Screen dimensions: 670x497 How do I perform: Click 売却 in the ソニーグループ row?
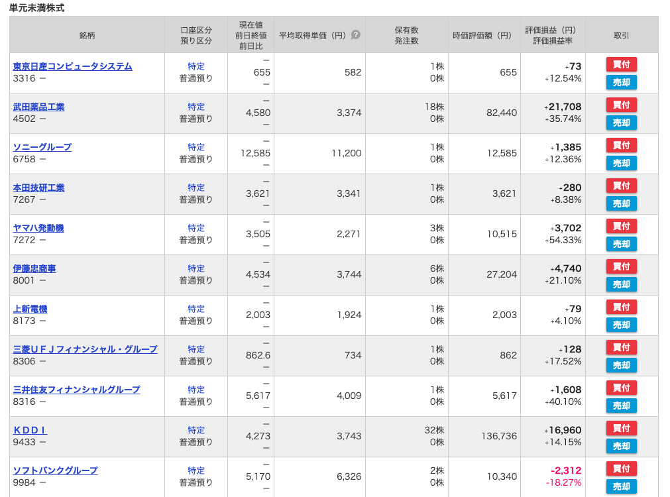pyautogui.click(x=621, y=163)
